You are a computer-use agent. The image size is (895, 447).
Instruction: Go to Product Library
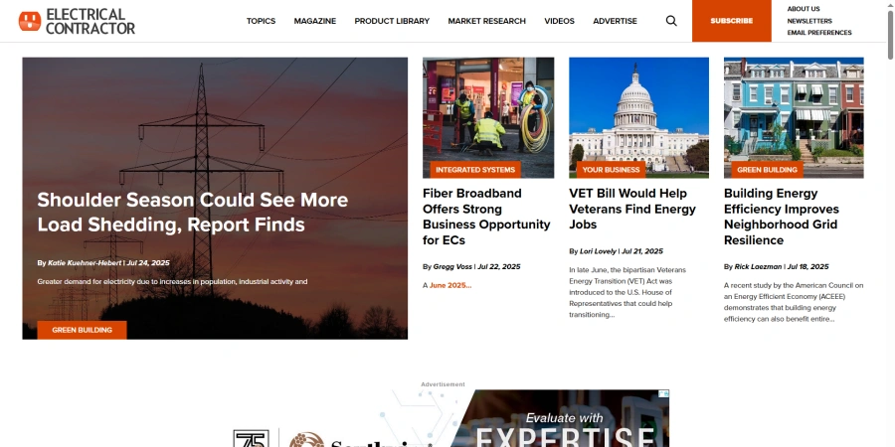pos(392,21)
